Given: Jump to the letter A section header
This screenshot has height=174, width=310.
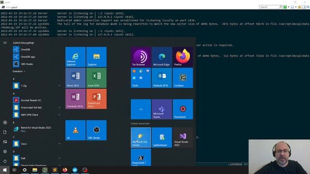Looking at the screenshot, I should [x=14, y=93].
